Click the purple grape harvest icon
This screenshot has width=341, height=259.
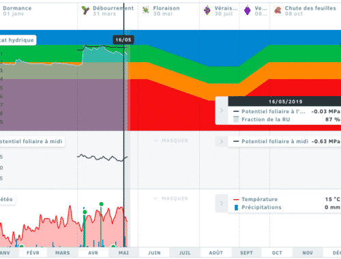coord(248,10)
